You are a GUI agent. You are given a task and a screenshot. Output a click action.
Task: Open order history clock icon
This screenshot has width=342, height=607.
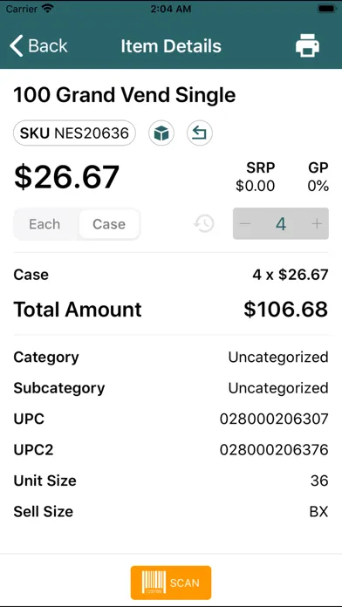point(204,224)
